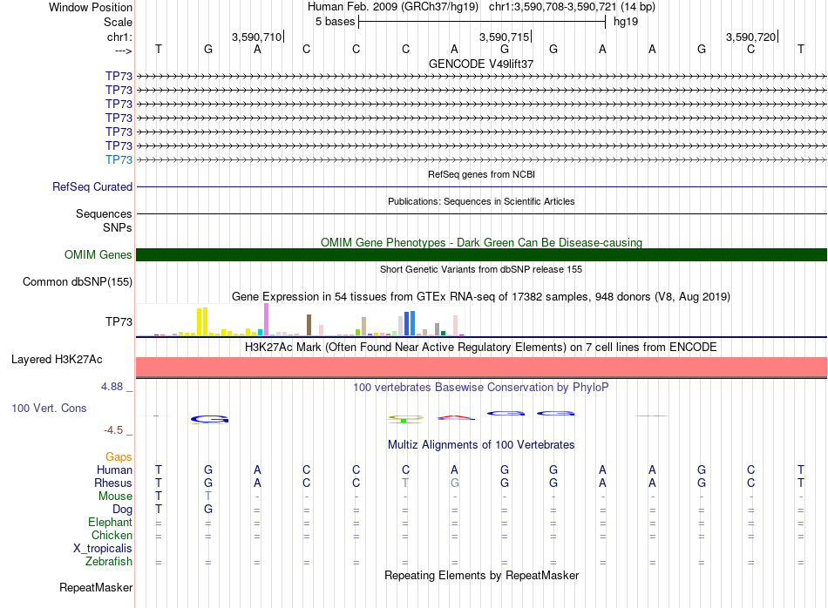
Task: Click the magenta GTEx expression bar
Action: coord(266,320)
